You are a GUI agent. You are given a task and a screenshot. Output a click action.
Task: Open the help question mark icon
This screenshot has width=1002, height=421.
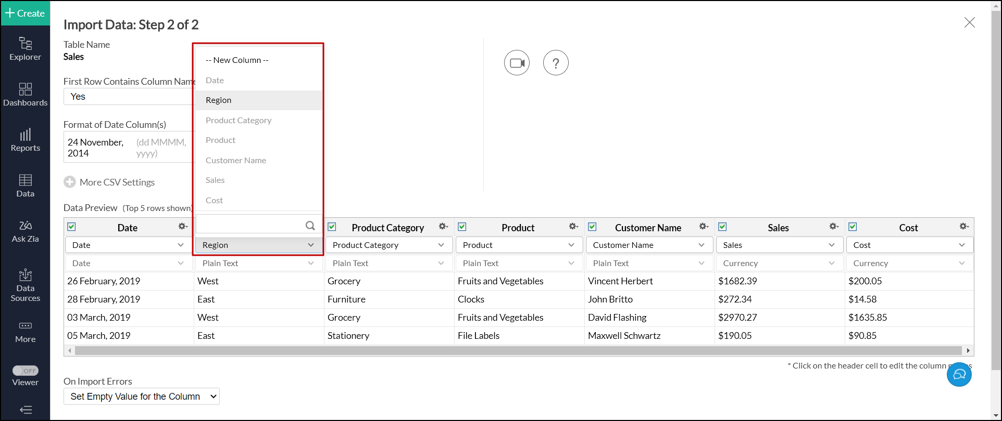[x=556, y=63]
